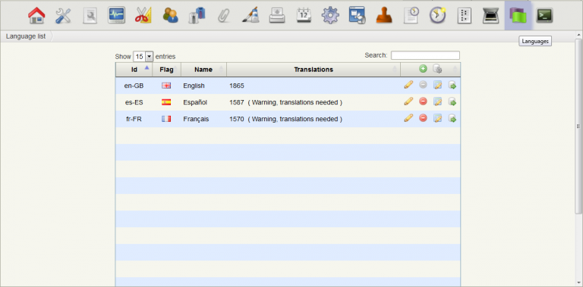The image size is (583, 287).
Task: Sort the table by Translations column header
Action: tap(314, 70)
